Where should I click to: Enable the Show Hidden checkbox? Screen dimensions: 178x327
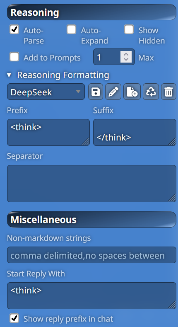coord(129,29)
